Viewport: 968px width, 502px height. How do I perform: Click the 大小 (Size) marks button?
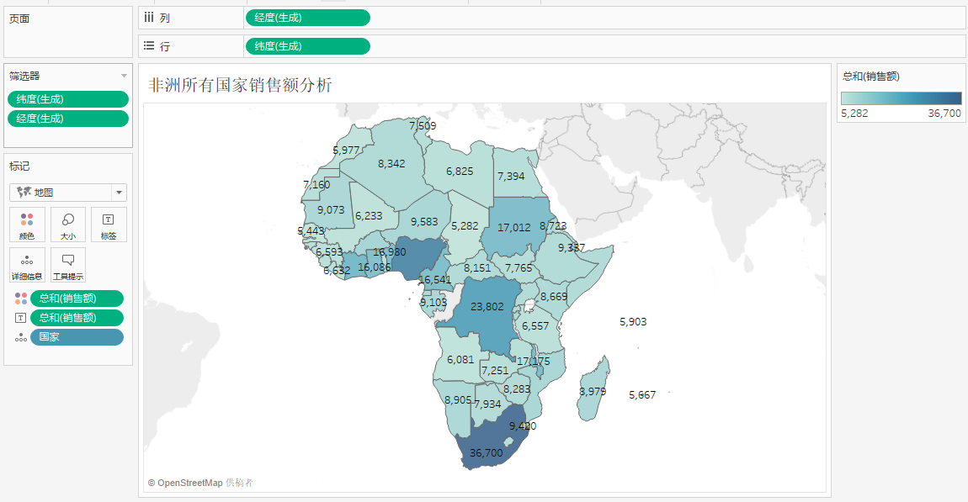pyautogui.click(x=68, y=225)
